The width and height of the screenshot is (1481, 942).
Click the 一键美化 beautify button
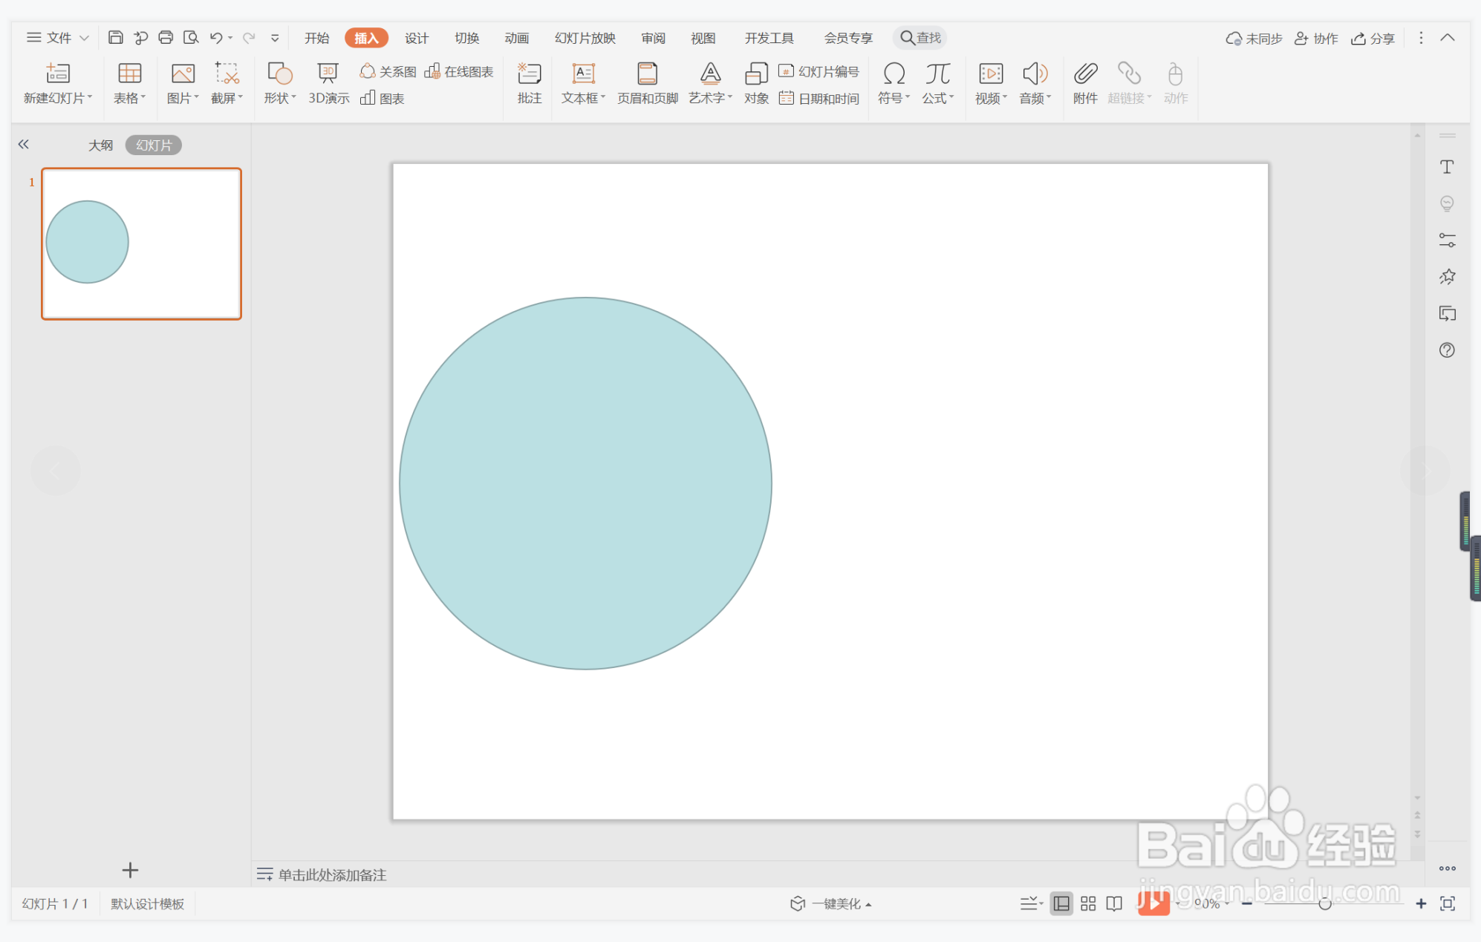[830, 903]
